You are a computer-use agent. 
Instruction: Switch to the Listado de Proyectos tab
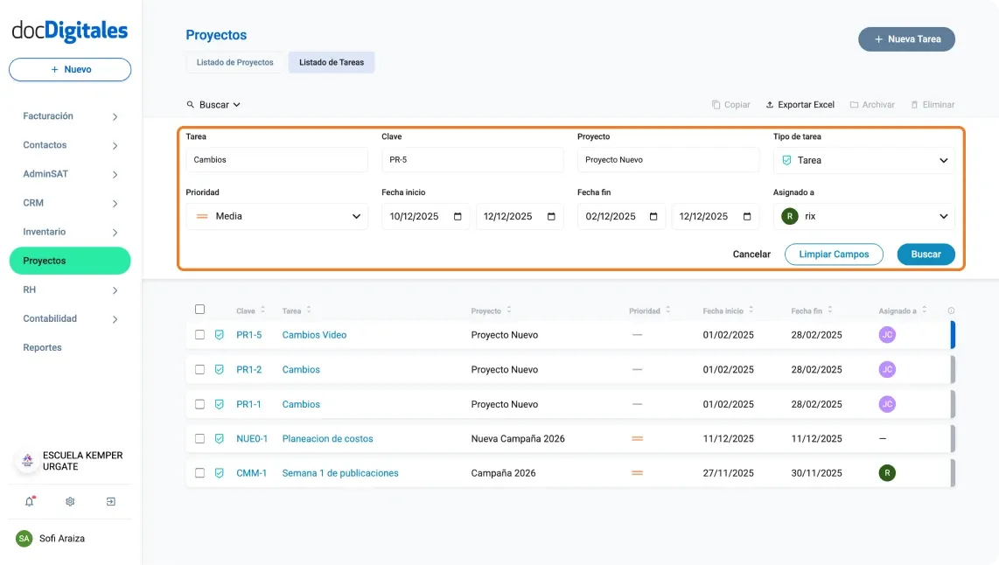tap(233, 62)
